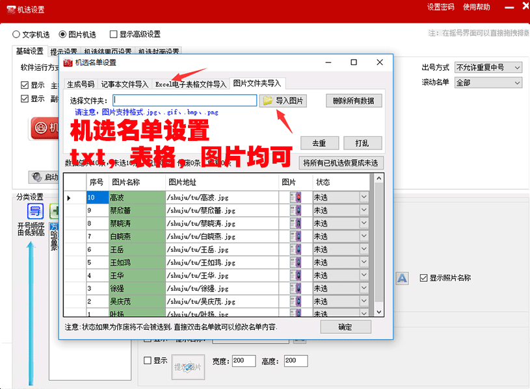
Task: Switch to the Excel电子表格文件导入 tab
Action: click(x=191, y=84)
